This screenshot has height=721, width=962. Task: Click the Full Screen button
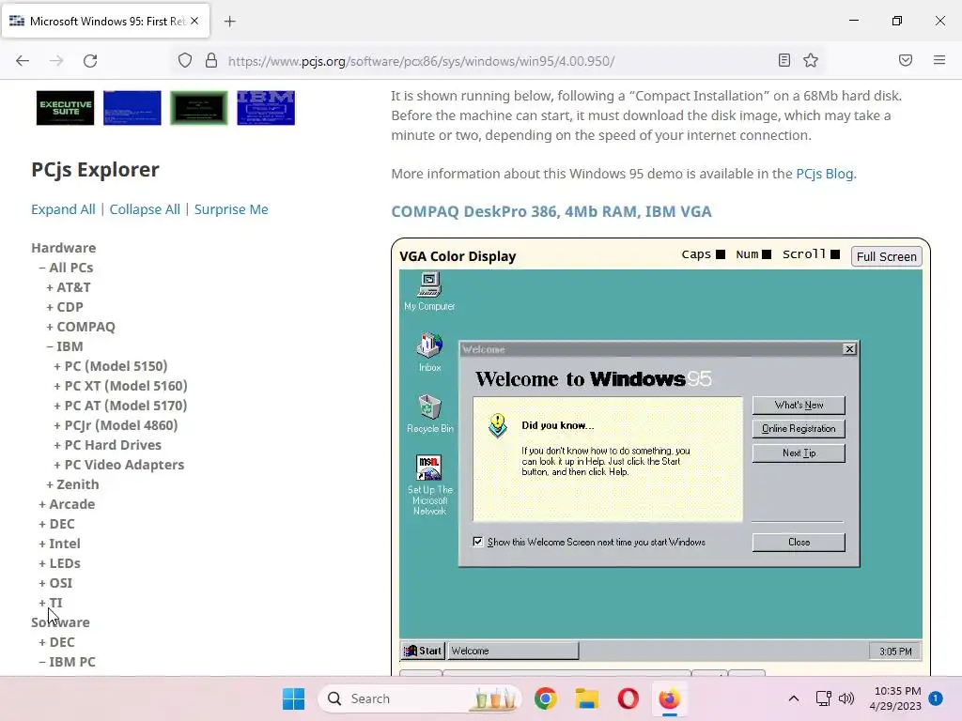coord(887,256)
